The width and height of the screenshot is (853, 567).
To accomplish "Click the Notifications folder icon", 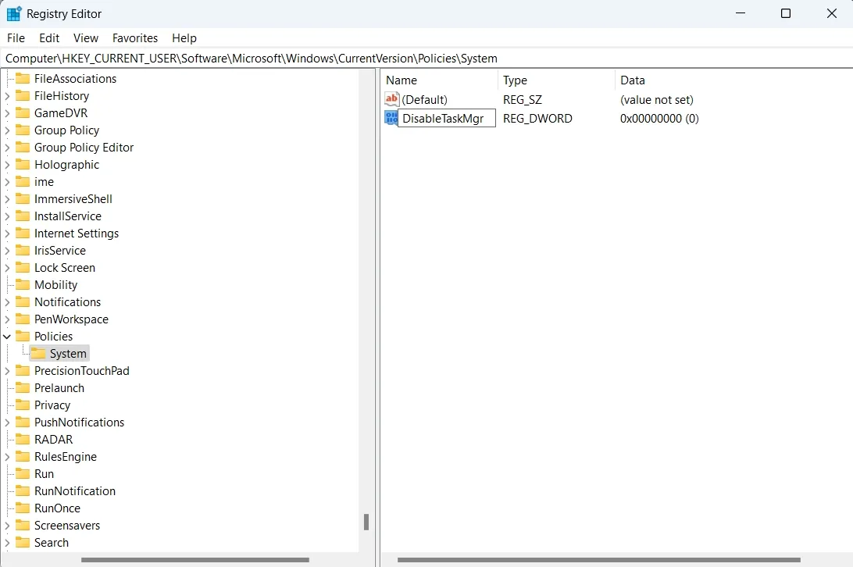I will (23, 301).
